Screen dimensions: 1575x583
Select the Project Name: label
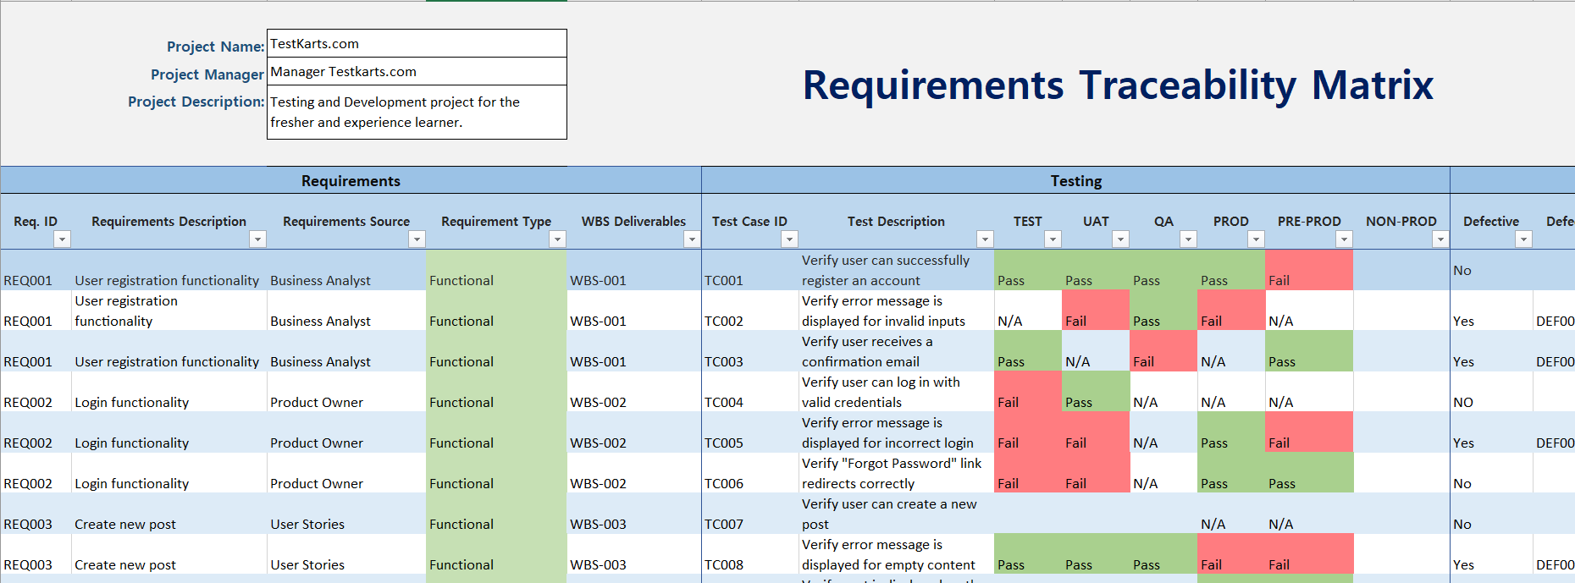(x=215, y=47)
